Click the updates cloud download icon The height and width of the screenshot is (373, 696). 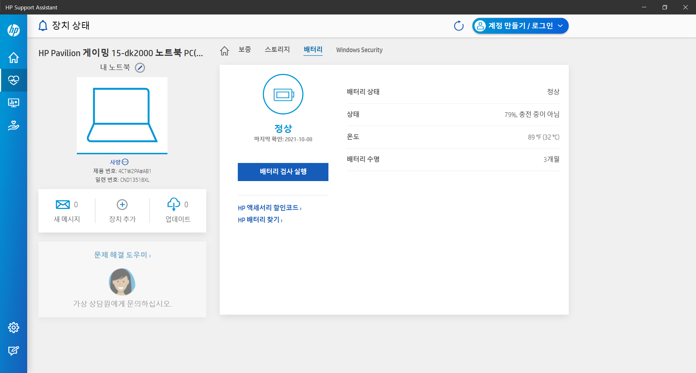tap(174, 204)
